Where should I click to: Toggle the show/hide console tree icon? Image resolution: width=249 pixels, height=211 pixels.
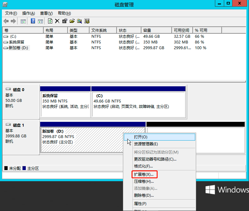point(23,21)
